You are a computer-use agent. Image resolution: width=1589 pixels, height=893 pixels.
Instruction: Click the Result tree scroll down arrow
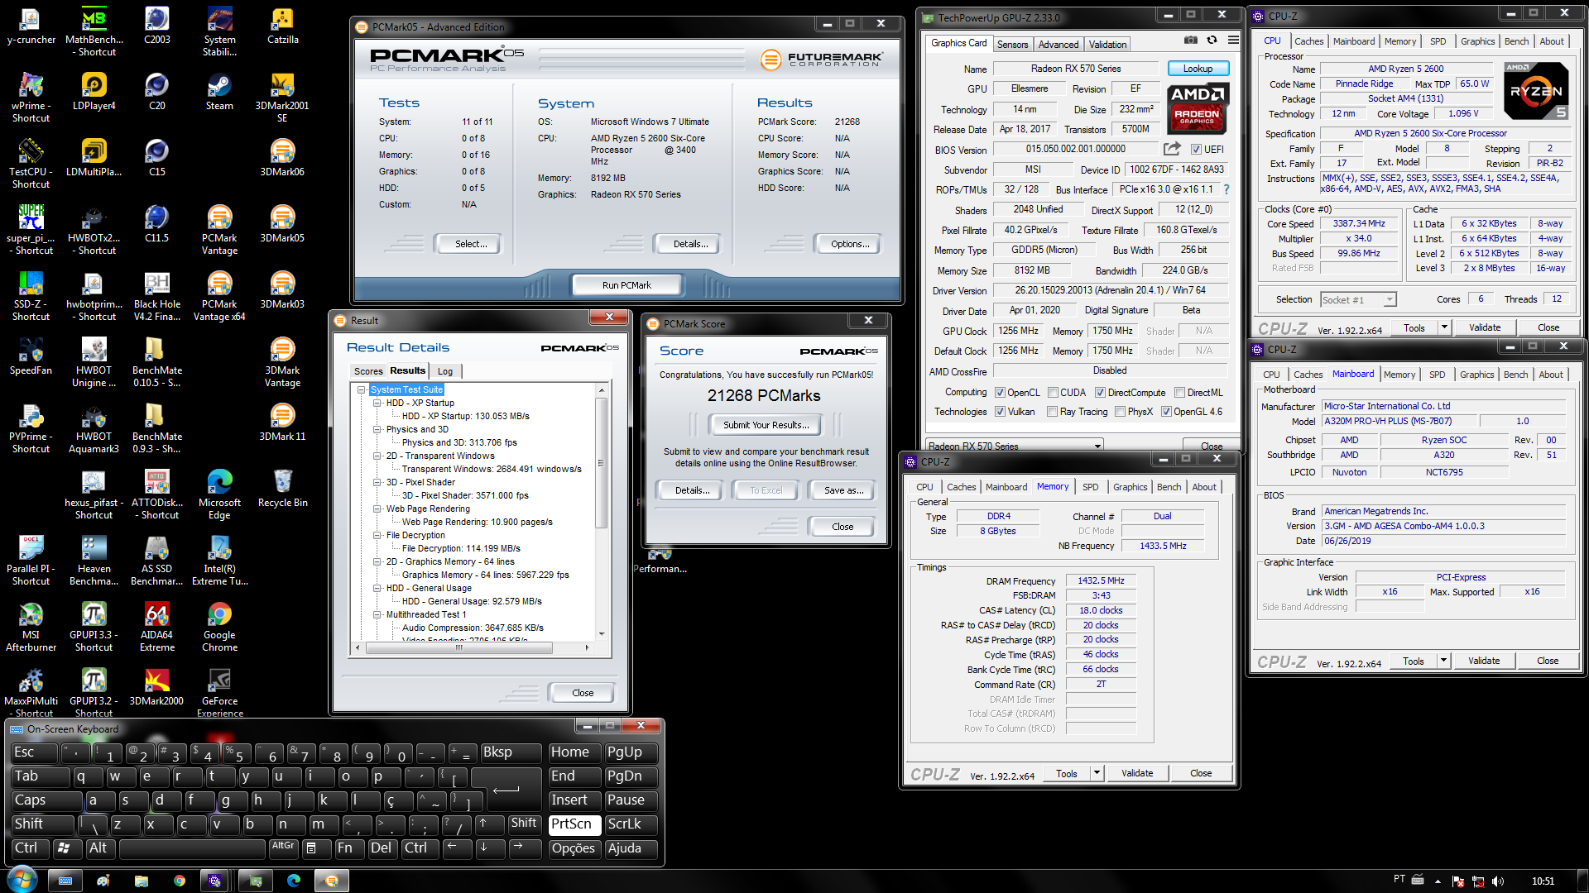coord(602,634)
